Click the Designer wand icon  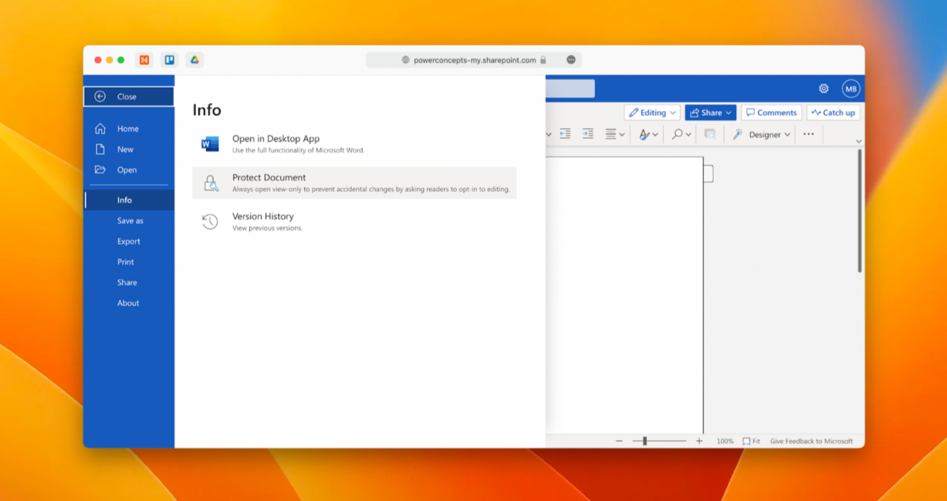pos(738,134)
